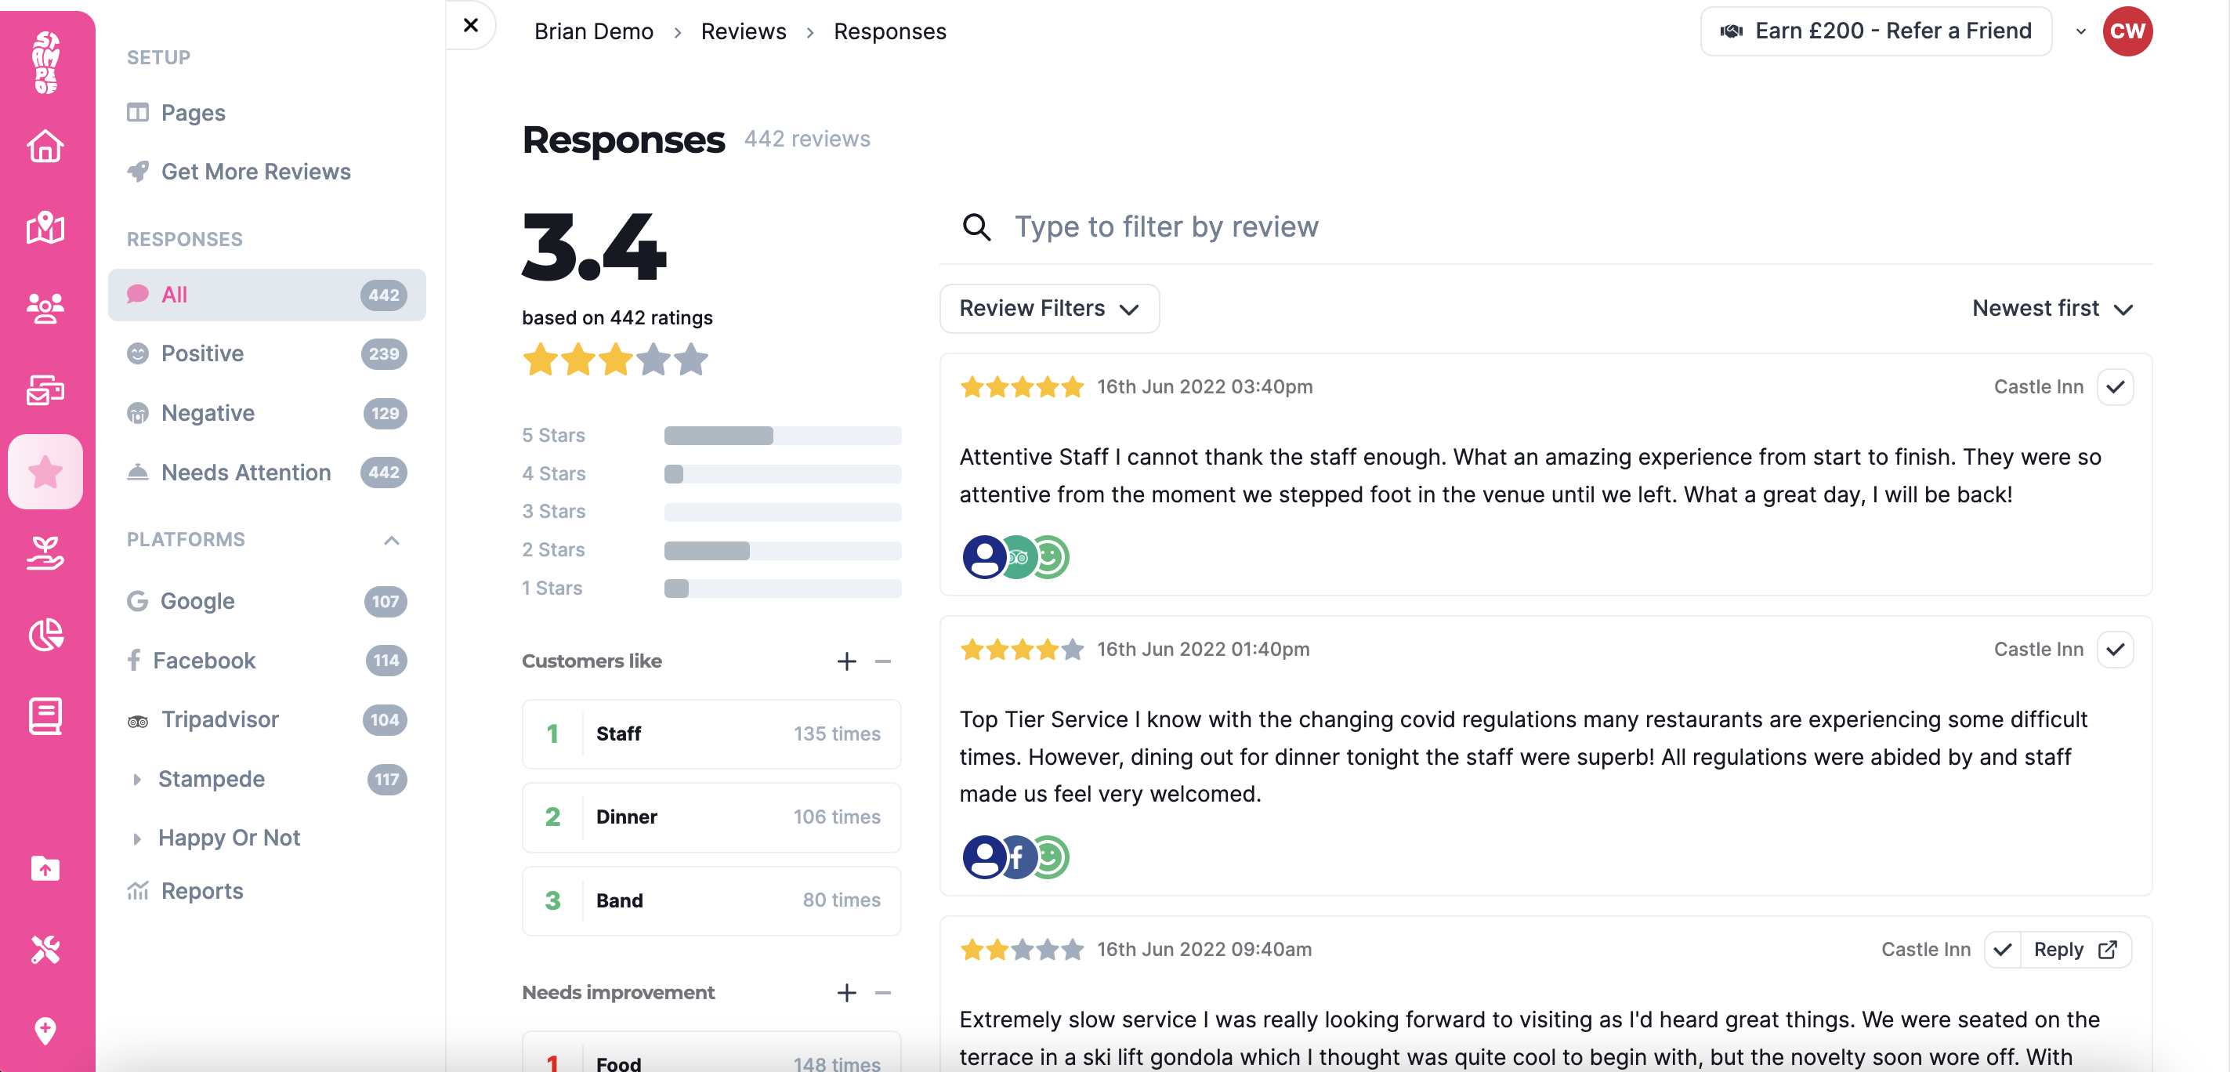Tick the checkmark on the 01:40pm review
Image resolution: width=2230 pixels, height=1072 pixels.
(2114, 650)
